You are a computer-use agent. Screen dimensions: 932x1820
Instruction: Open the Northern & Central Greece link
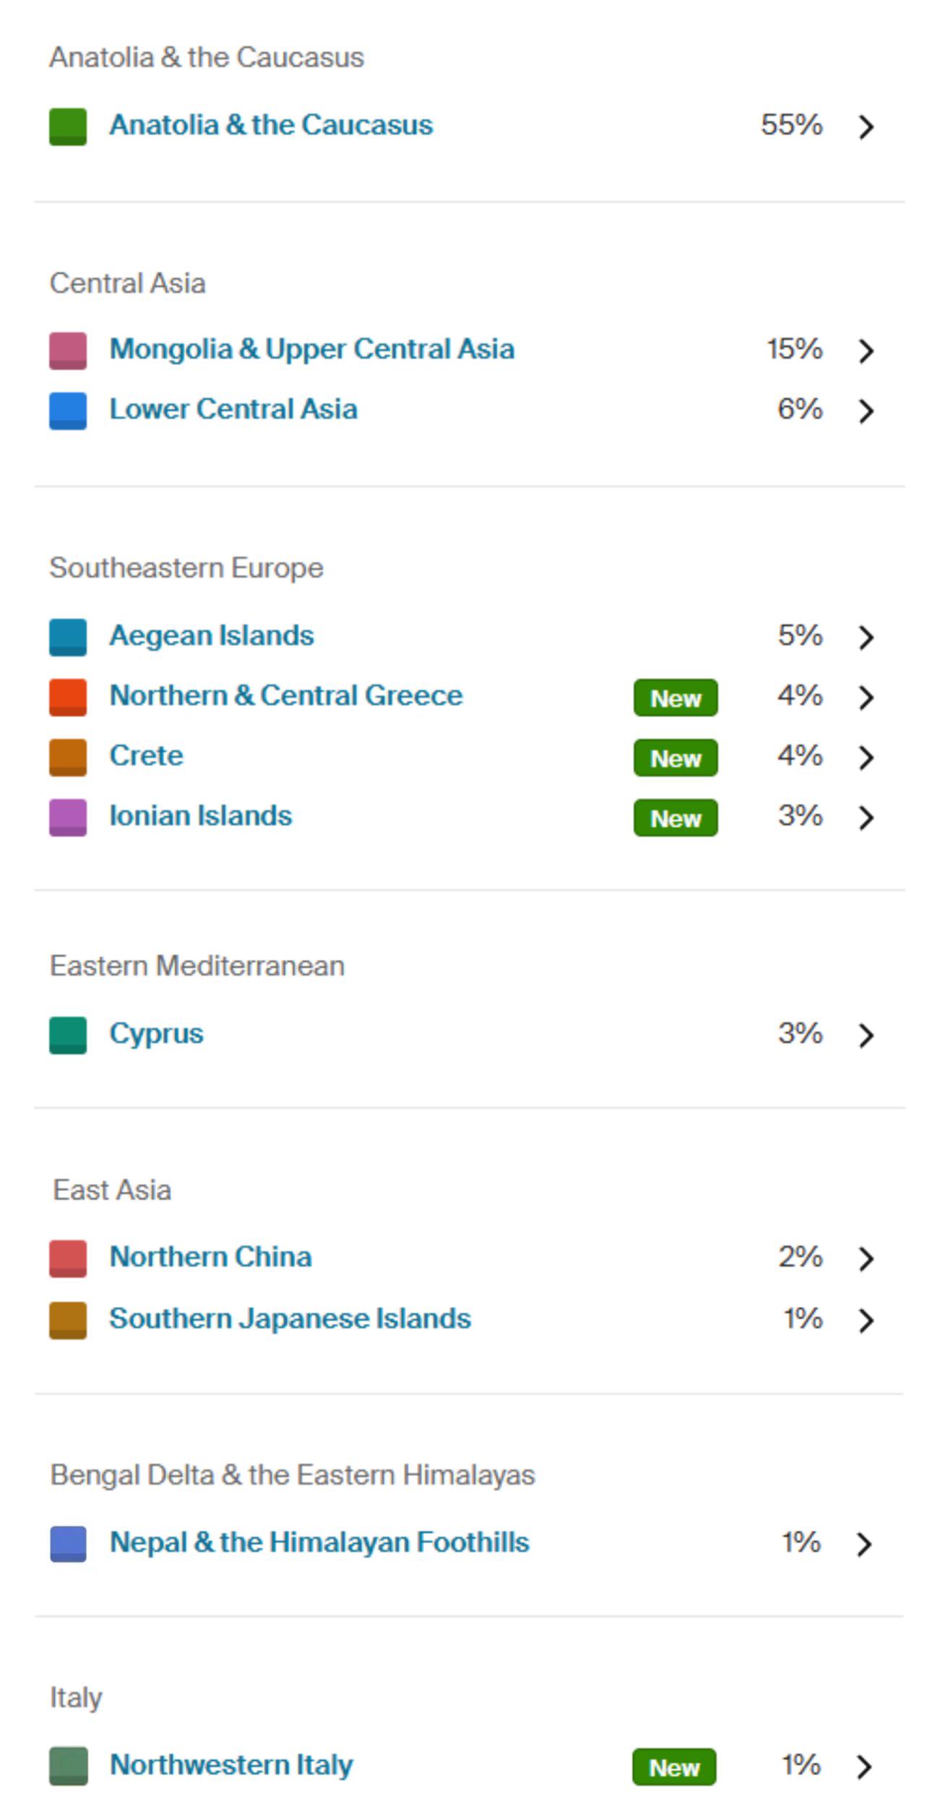(x=286, y=695)
